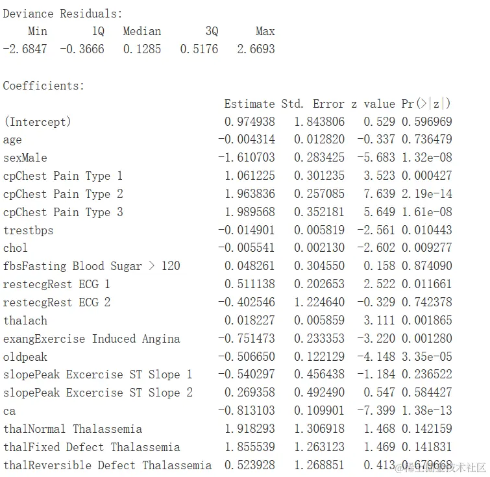Click the Pr(>|z|) column header
Image resolution: width=490 pixels, height=477 pixels.
point(426,103)
